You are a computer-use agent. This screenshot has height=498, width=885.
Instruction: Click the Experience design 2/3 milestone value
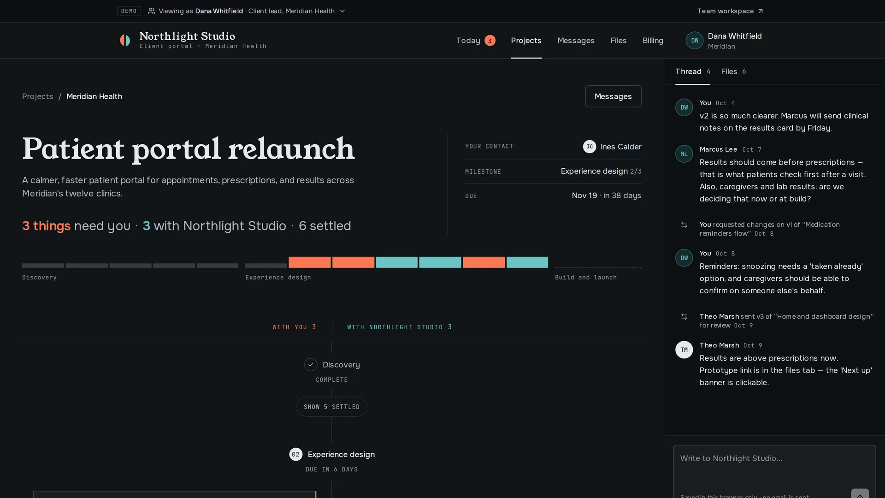click(601, 171)
